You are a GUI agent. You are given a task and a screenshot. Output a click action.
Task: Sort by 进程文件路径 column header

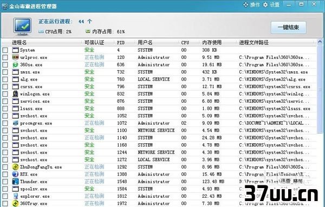point(254,43)
